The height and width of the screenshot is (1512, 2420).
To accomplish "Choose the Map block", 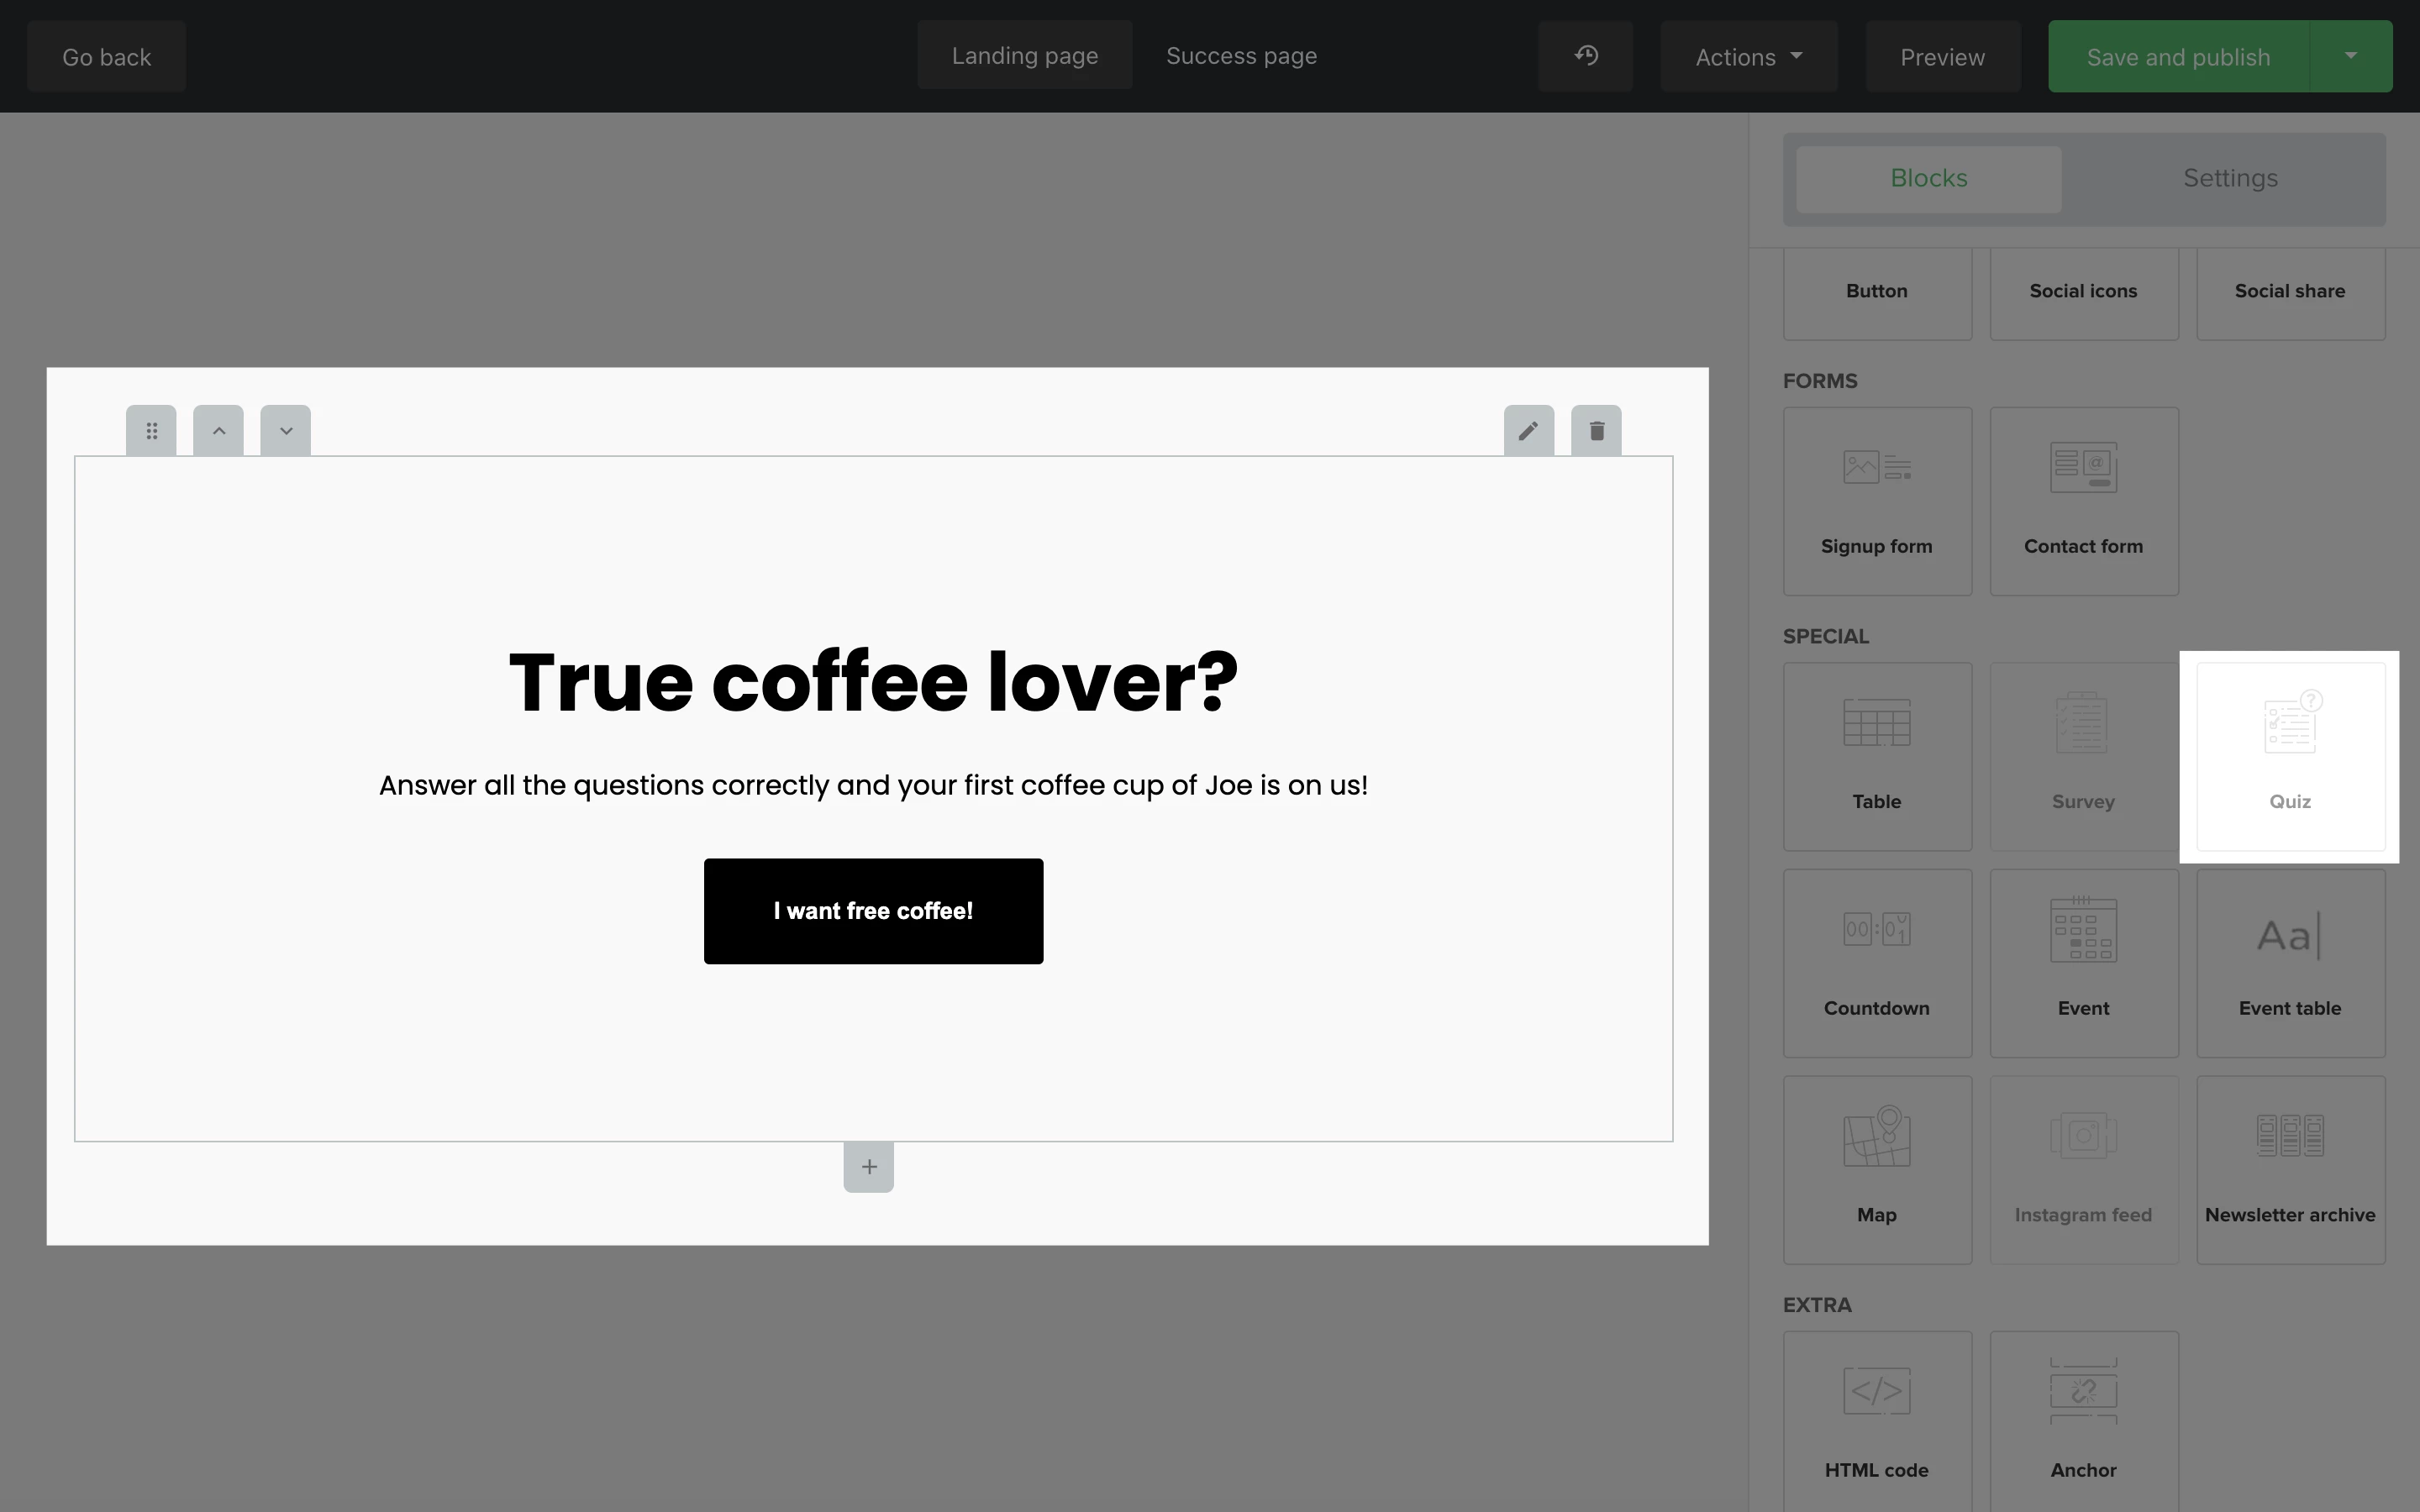I will (1876, 1169).
